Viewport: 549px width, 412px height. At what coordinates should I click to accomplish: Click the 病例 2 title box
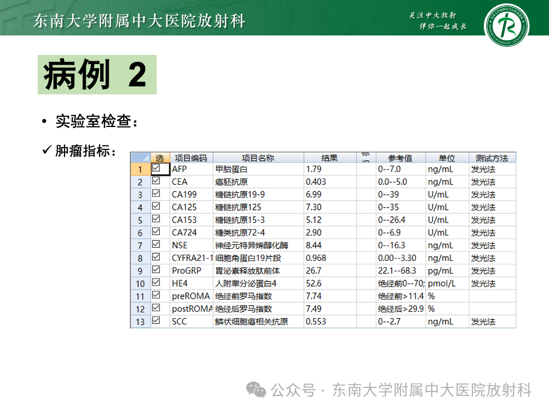97,74
